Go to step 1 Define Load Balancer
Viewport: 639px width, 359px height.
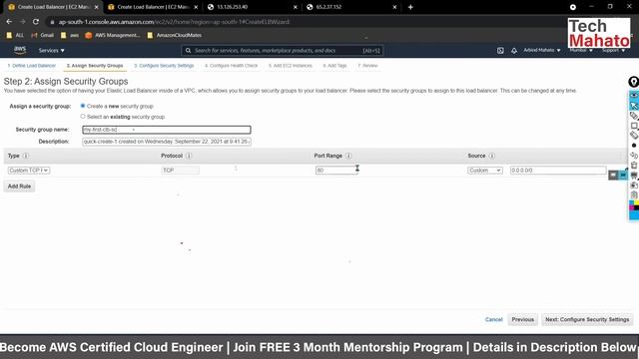(31, 66)
